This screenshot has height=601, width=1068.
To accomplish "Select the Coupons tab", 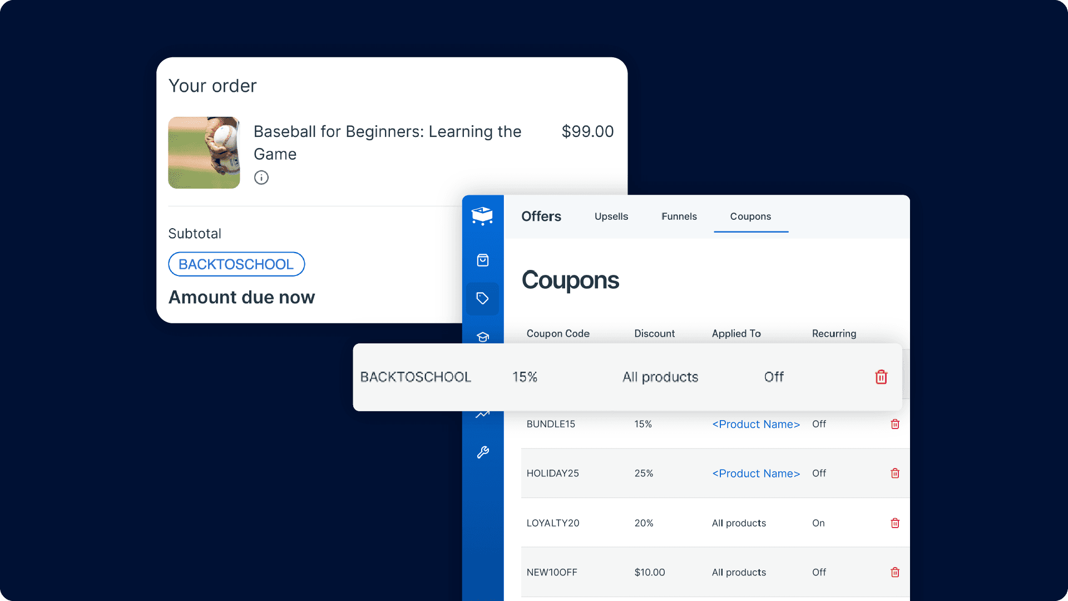I will pos(750,216).
